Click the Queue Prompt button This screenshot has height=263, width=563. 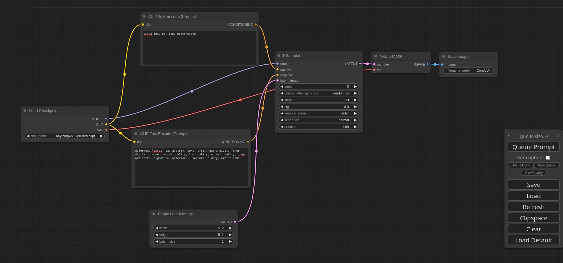[533, 147]
